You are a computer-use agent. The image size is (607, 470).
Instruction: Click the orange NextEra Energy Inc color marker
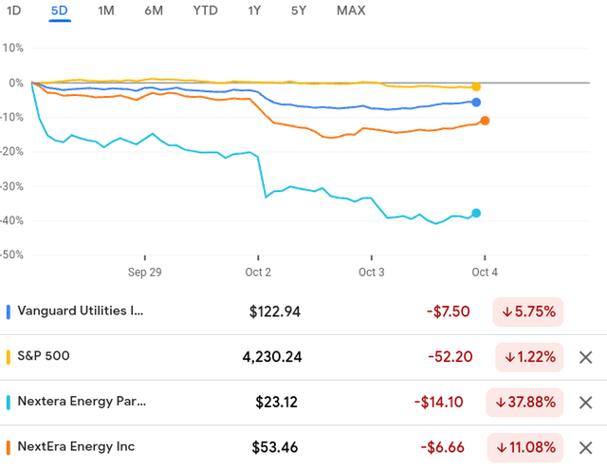[x=9, y=447]
